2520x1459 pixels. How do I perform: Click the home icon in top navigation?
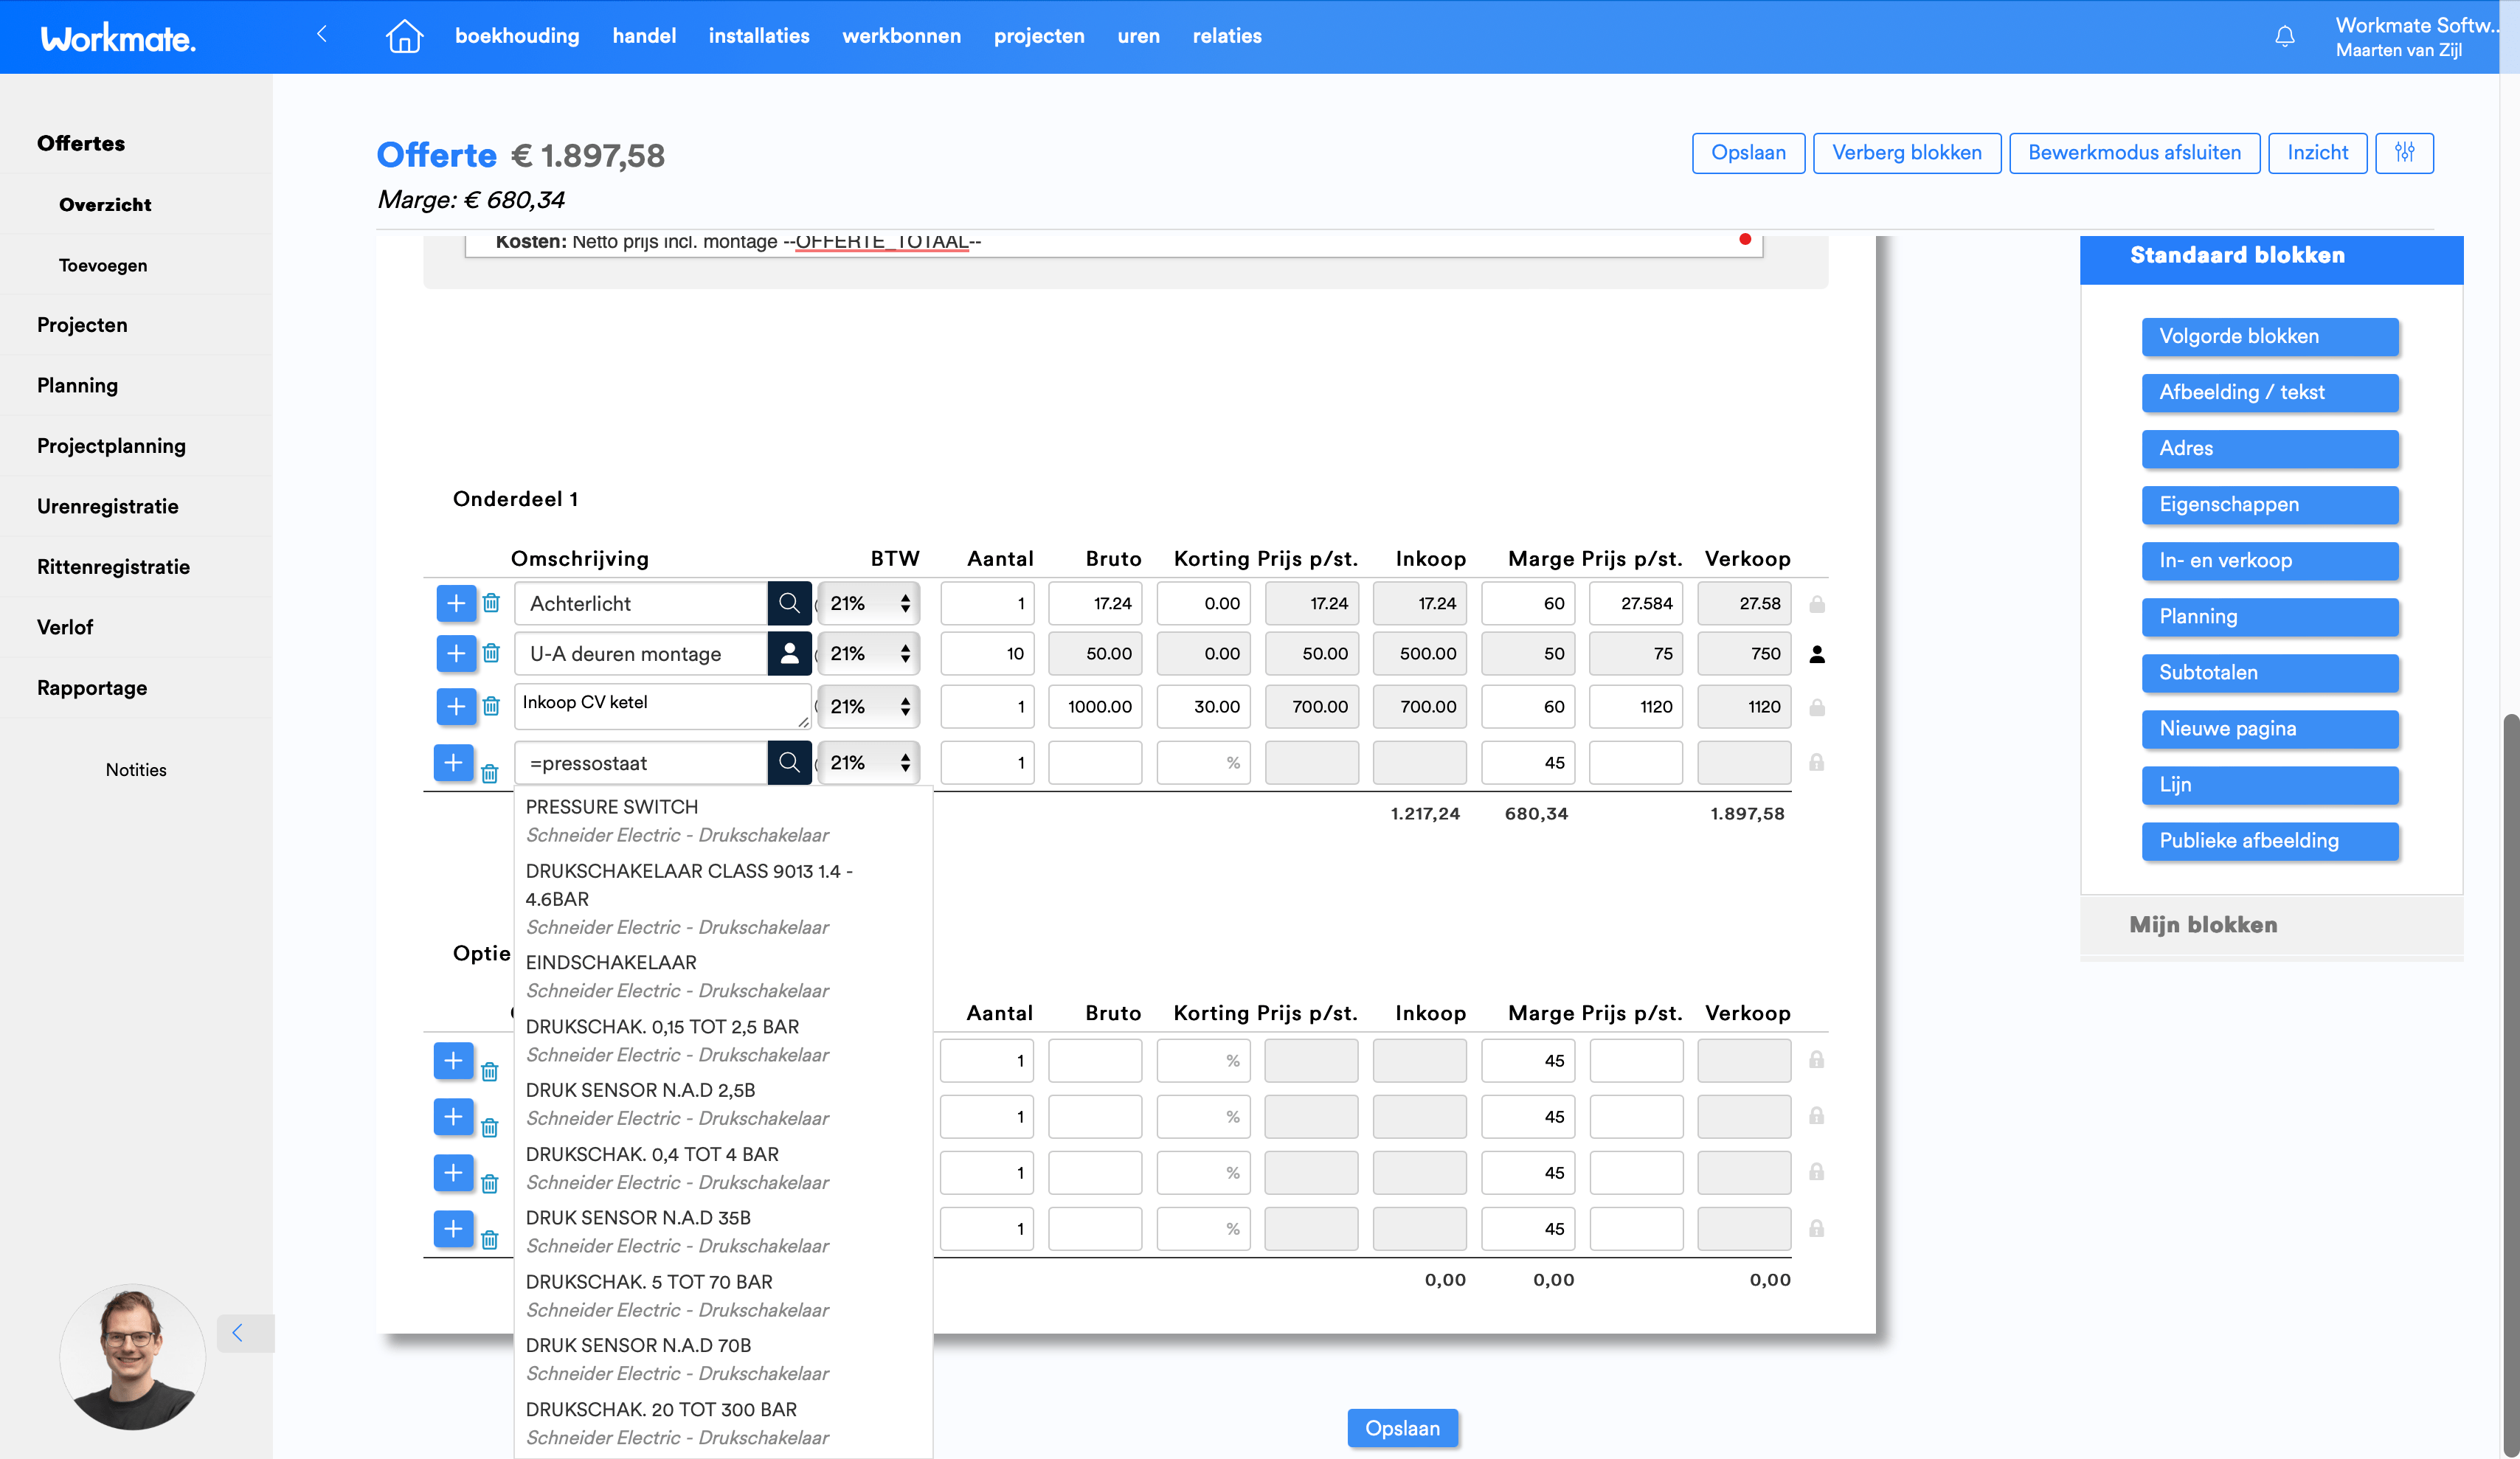coord(403,36)
